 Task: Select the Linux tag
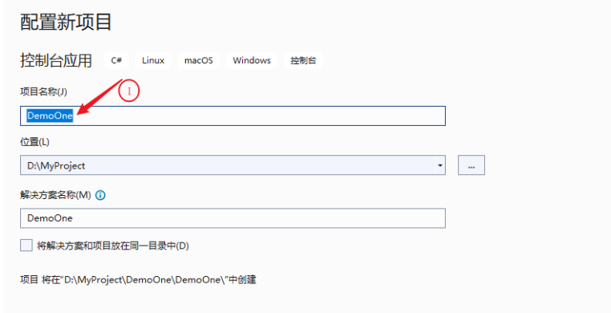pyautogui.click(x=153, y=60)
